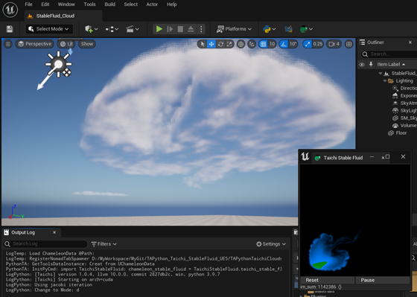Viewport: 417px width, 297px height.
Task: Open the Blueprints toolbar icon menu
Action: click(x=112, y=29)
